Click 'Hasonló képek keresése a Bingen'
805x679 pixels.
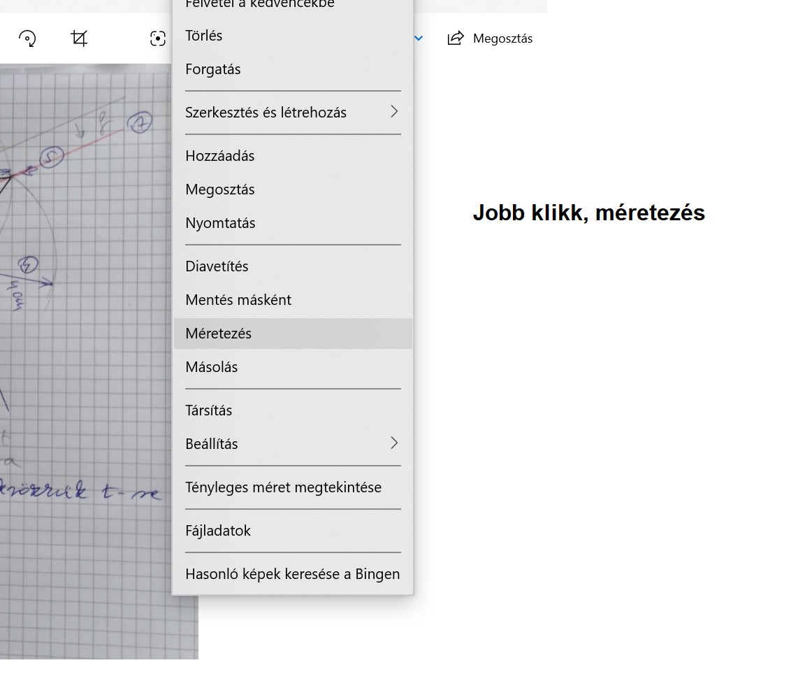(x=292, y=574)
